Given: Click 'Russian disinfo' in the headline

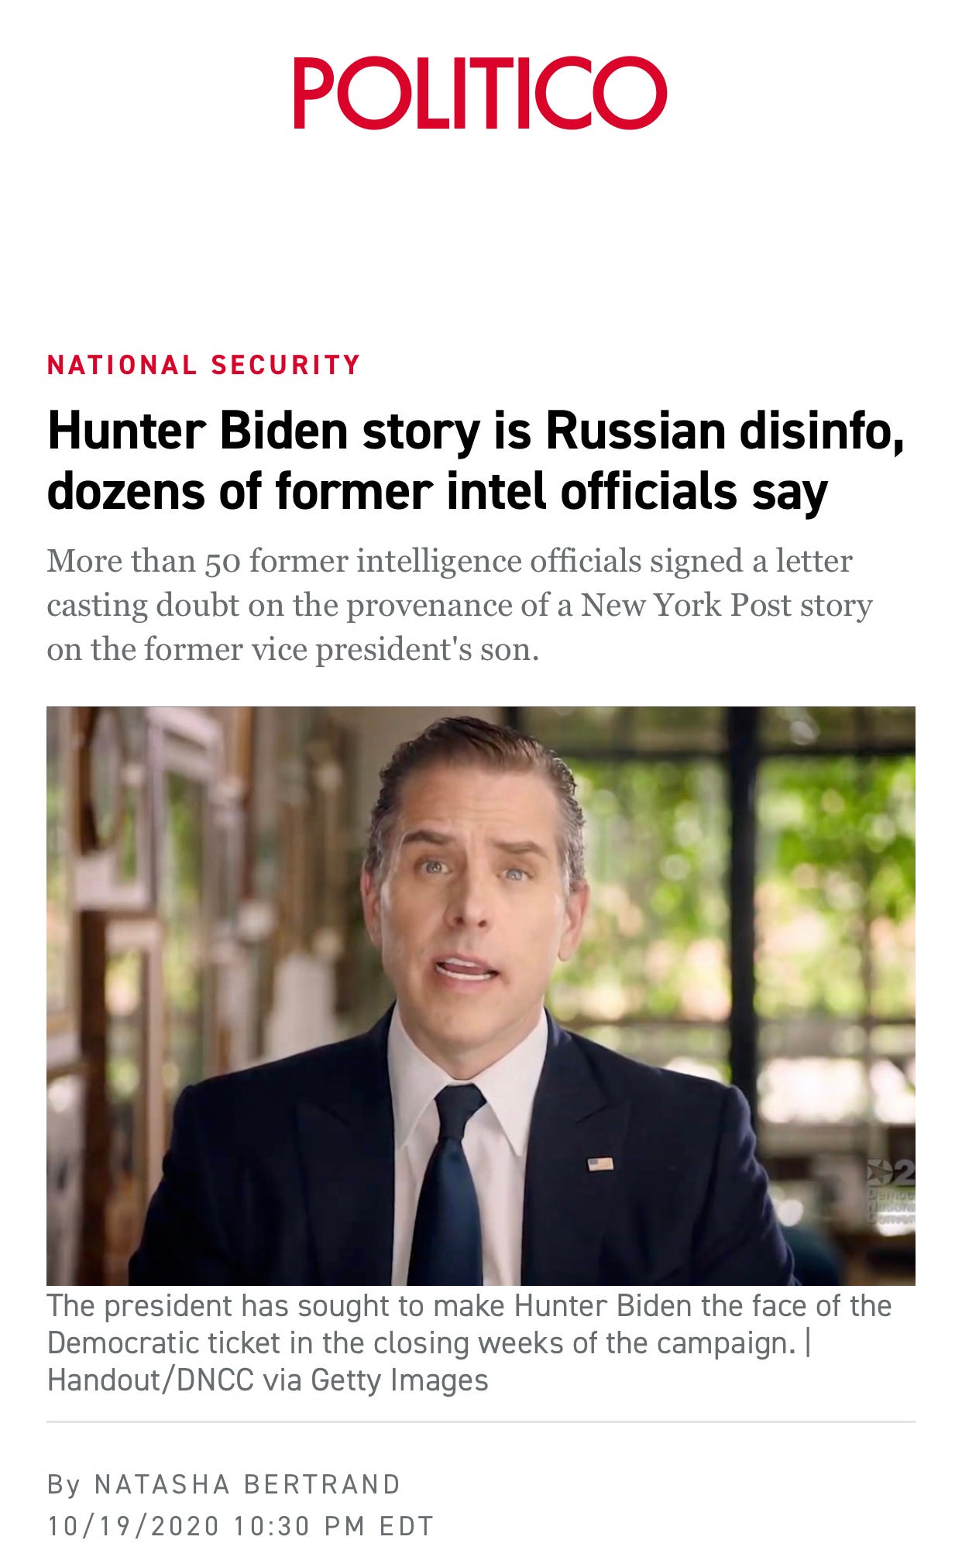Looking at the screenshot, I should (x=725, y=431).
